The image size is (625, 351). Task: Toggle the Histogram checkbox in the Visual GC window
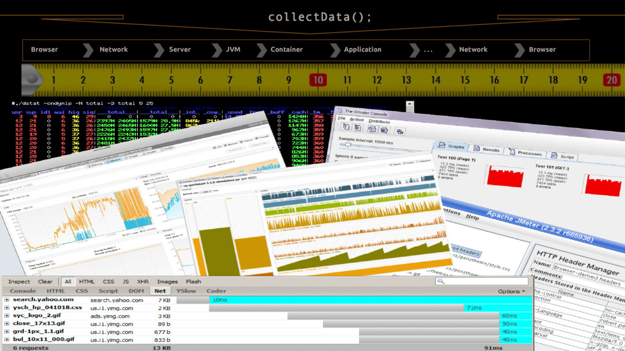pos(417,161)
